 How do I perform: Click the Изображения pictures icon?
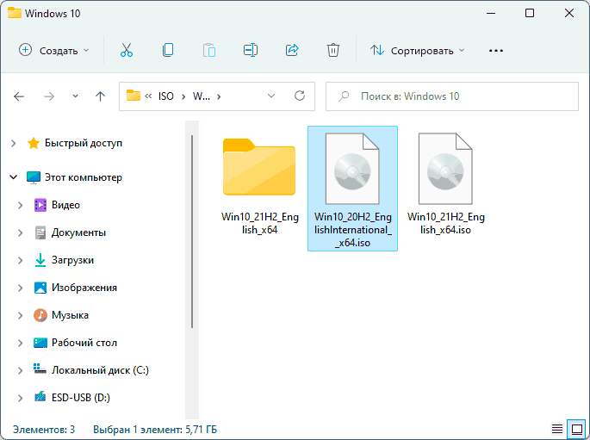pyautogui.click(x=40, y=288)
